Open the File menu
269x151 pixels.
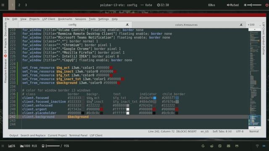tap(7, 19)
